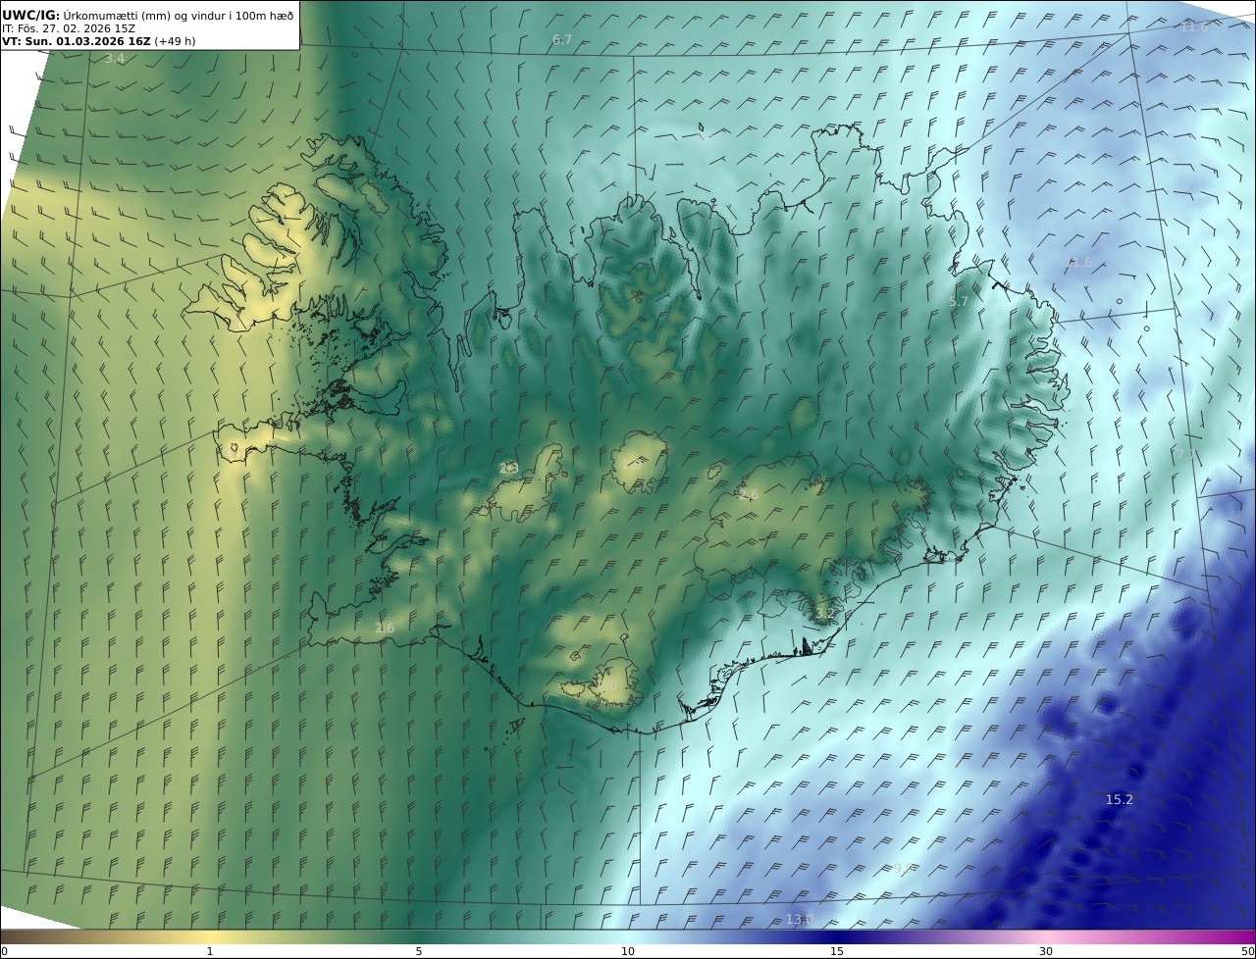Image resolution: width=1256 pixels, height=959 pixels.
Task: Click the 3.2 value label on the map
Action: pos(825,613)
